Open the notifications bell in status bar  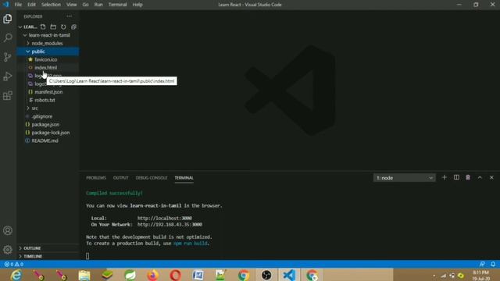[493, 264]
